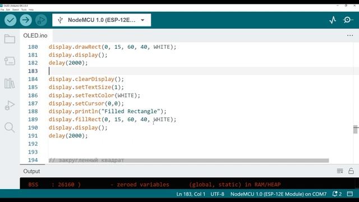Viewport: 359px width, 202px height.
Task: Open the editor tab options ellipsis
Action: [x=350, y=35]
